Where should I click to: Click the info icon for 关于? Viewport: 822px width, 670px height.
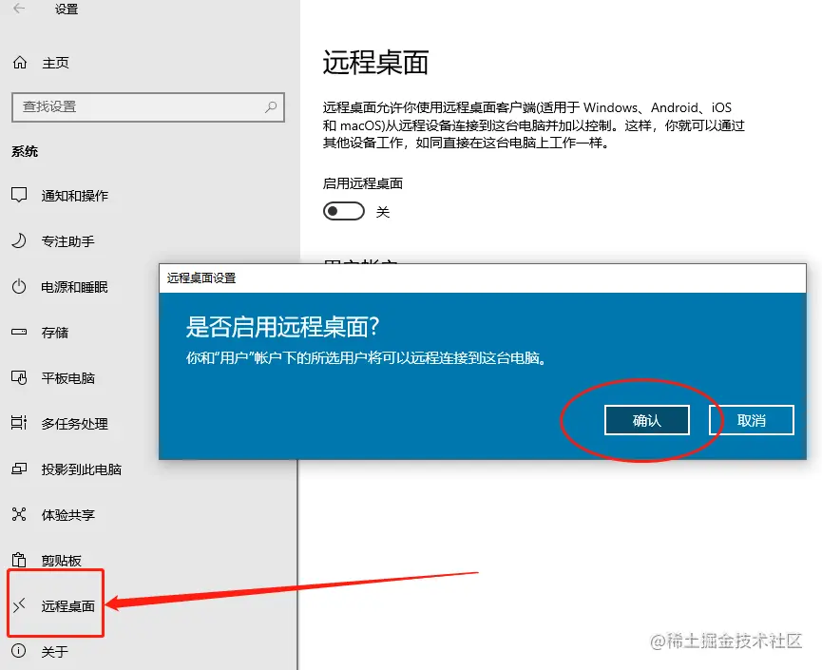(19, 651)
